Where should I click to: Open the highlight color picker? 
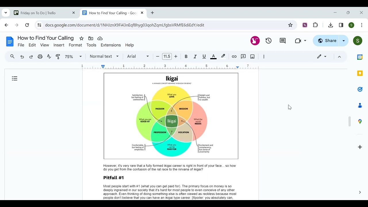coord(223,57)
